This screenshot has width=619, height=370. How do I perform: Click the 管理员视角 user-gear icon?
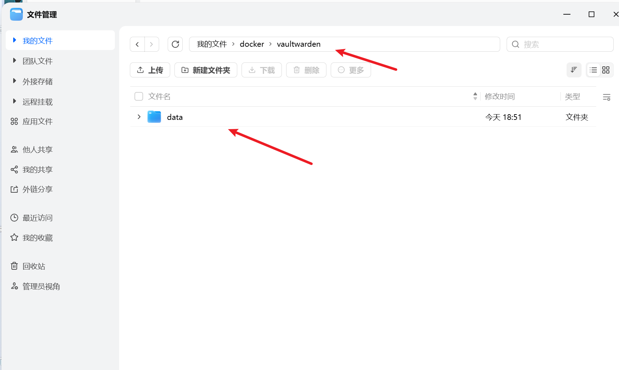tap(14, 286)
